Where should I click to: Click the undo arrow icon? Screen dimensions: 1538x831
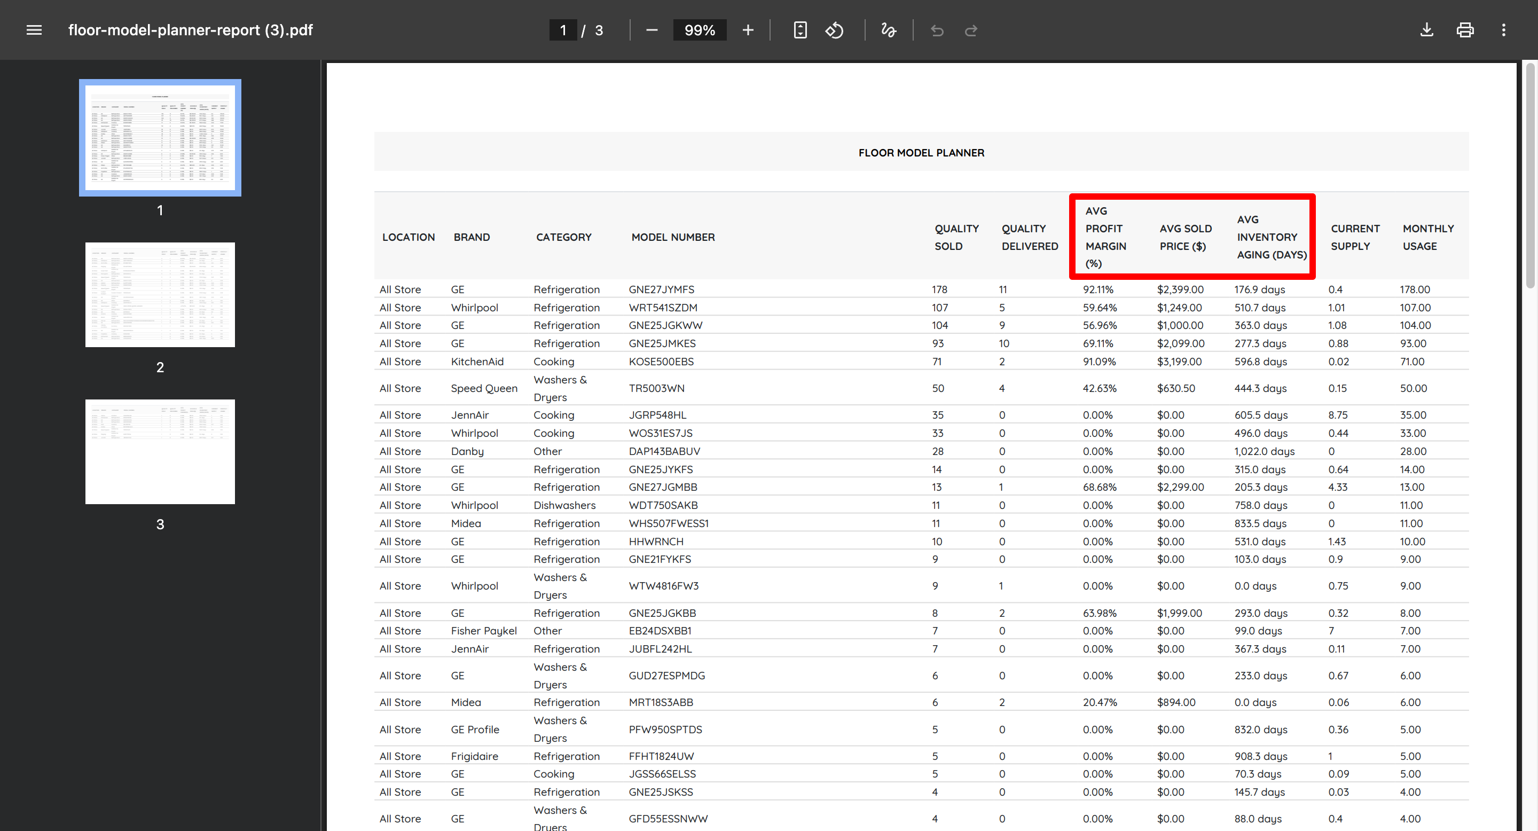pos(937,30)
